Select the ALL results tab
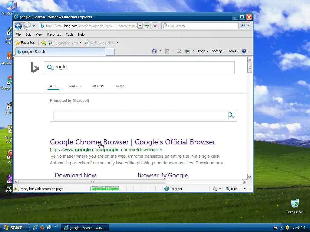The height and width of the screenshot is (232, 310). (53, 86)
